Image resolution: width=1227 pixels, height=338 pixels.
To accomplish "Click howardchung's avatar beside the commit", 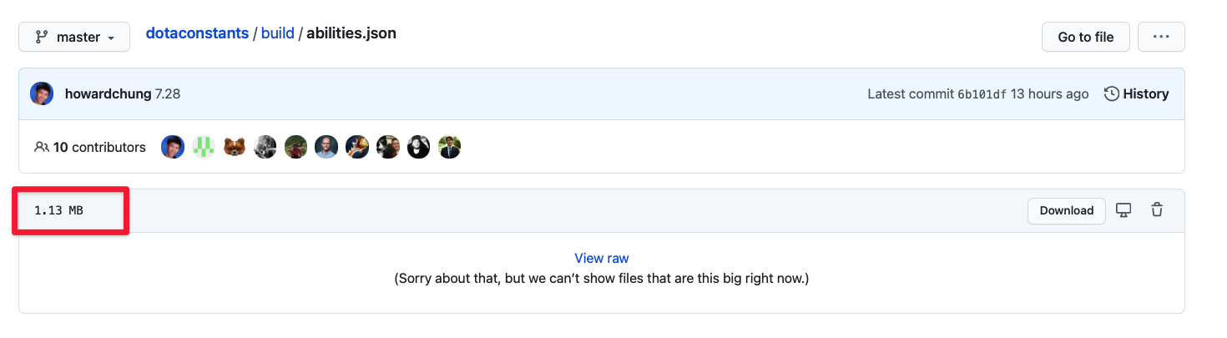I will (x=42, y=94).
